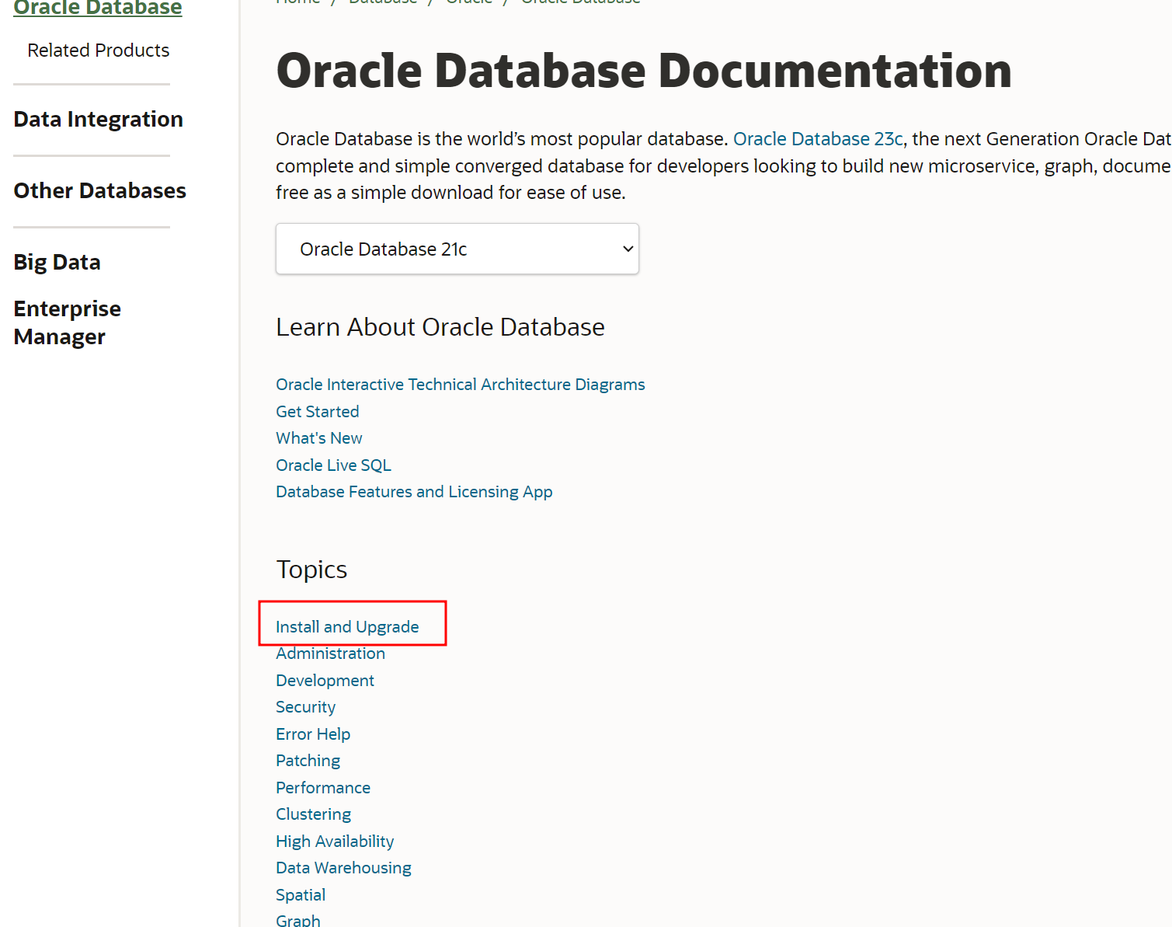The width and height of the screenshot is (1172, 927).
Task: Open Oracle Interactive Technical Architecture Diagrams
Action: click(x=460, y=385)
